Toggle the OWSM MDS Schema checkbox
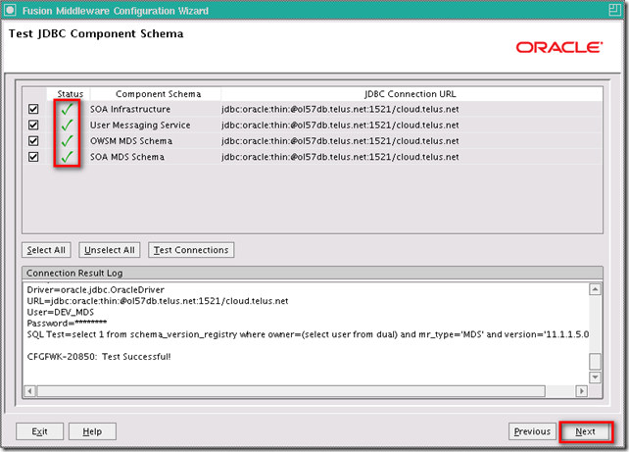629x452 pixels. [33, 141]
